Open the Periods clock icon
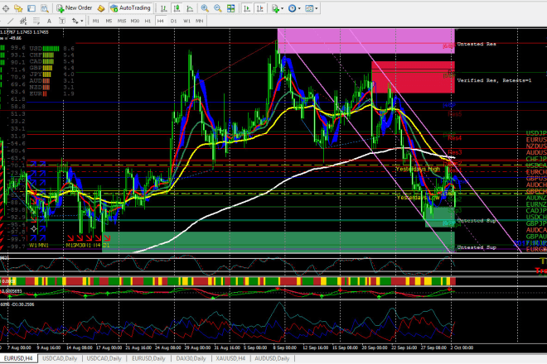Image resolution: width=547 pixels, height=364 pixels. coord(292,8)
